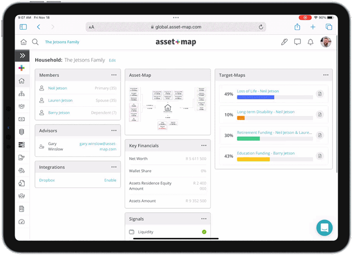Screen dimensions: 352x255
Task: Open the hands-with-heart icon in the sidebar
Action: coord(21,196)
